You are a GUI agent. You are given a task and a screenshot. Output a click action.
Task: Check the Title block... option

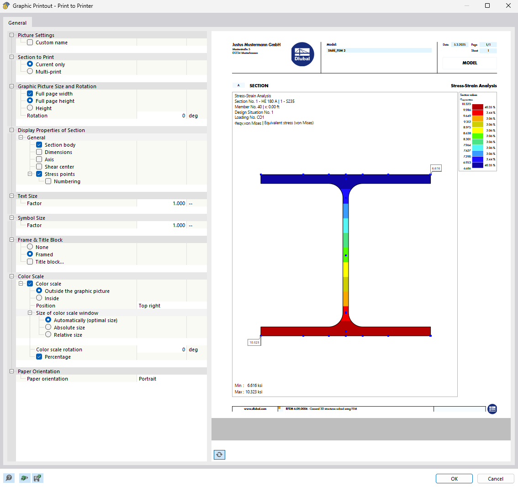click(x=30, y=262)
